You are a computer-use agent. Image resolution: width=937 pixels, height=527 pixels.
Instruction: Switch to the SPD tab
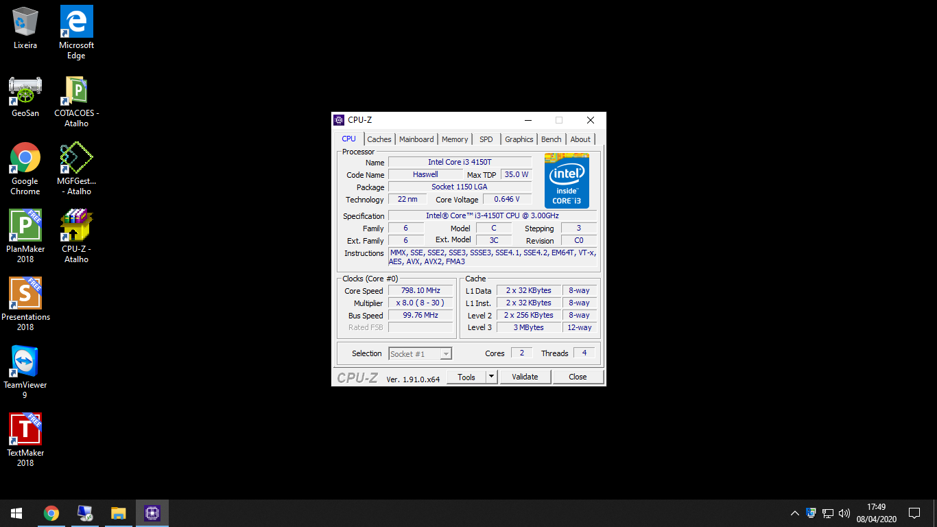[486, 139]
